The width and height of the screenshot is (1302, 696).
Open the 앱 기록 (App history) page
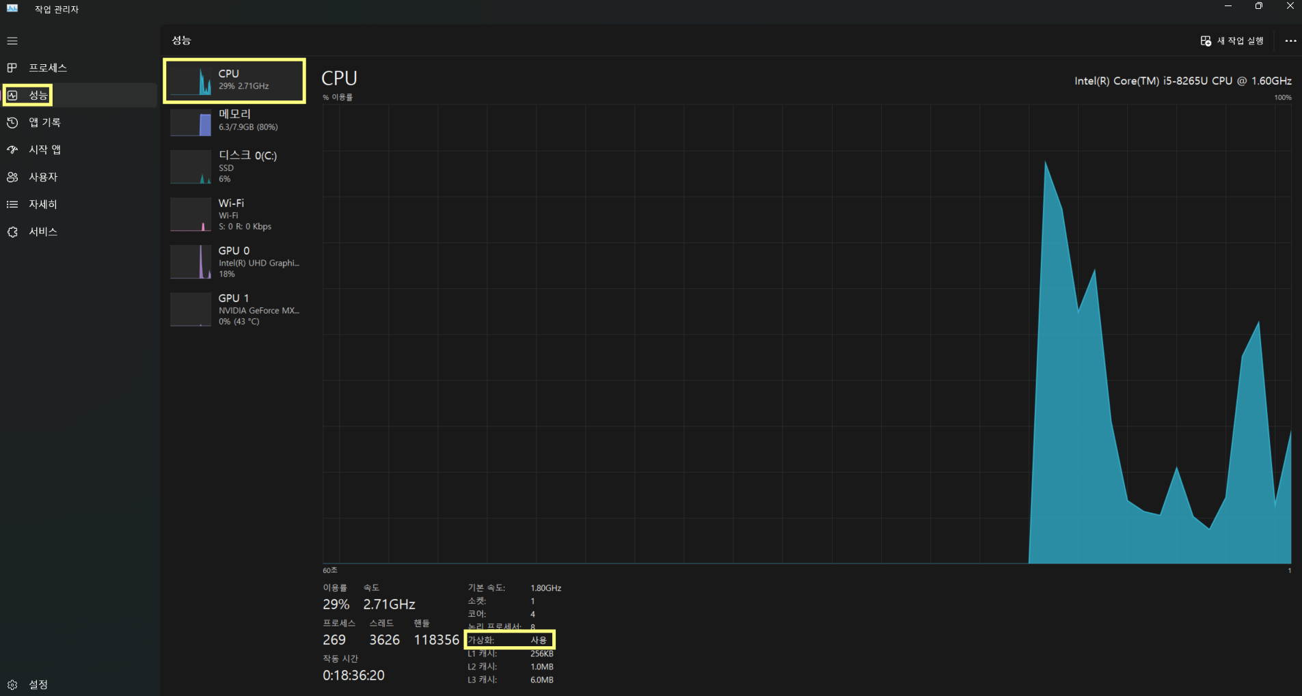[79, 122]
